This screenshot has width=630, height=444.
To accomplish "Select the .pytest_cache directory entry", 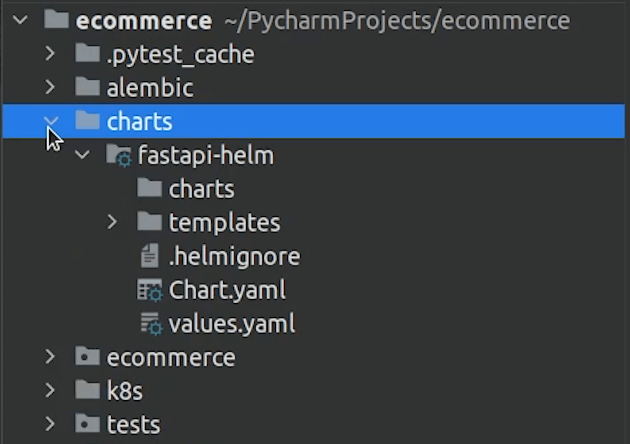I will 181,54.
